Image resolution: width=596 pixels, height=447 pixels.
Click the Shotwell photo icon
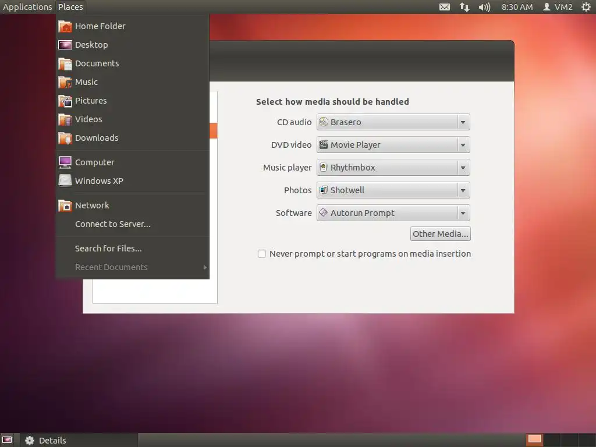(x=323, y=190)
